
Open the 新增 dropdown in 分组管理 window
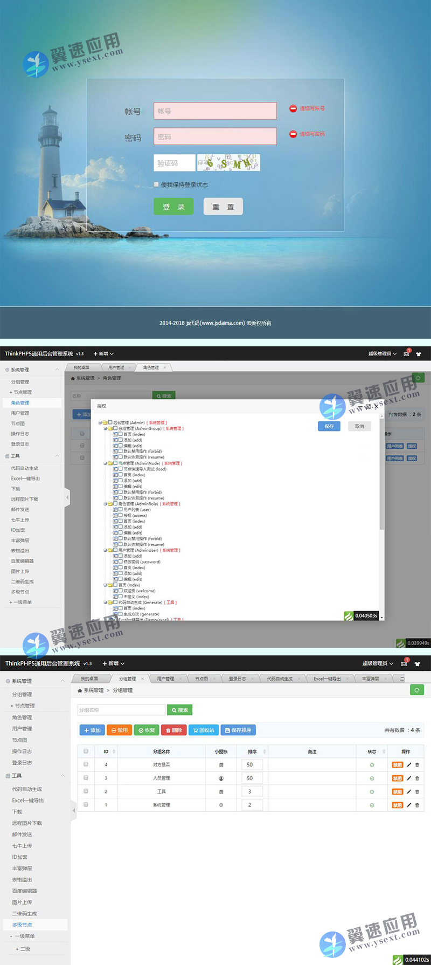114,663
